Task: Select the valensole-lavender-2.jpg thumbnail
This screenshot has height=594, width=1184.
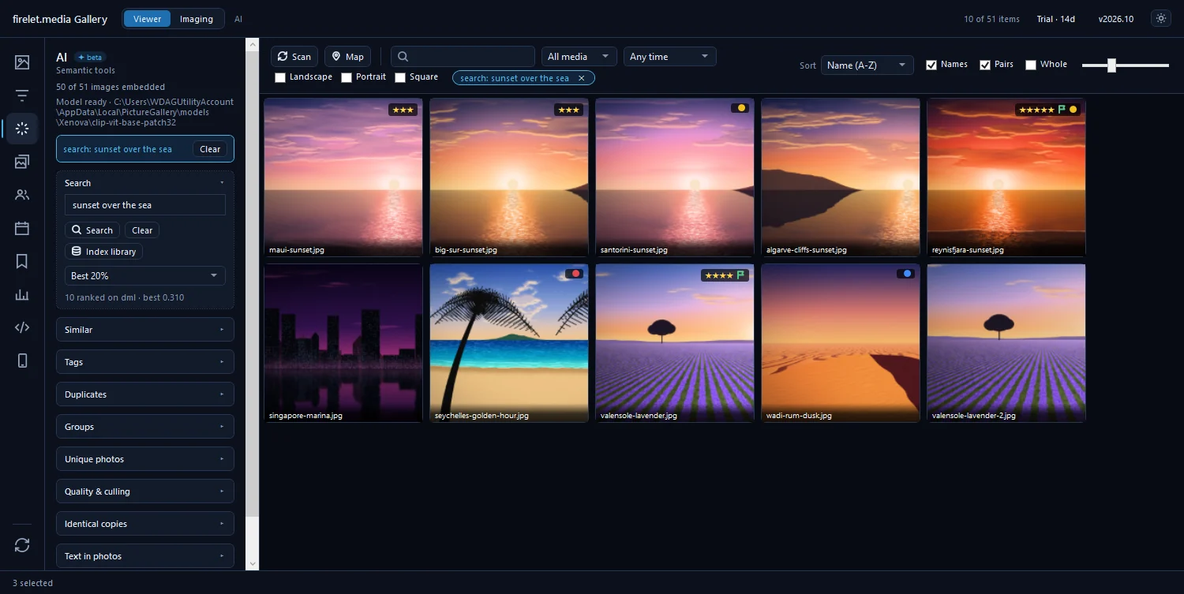Action: click(x=1006, y=343)
